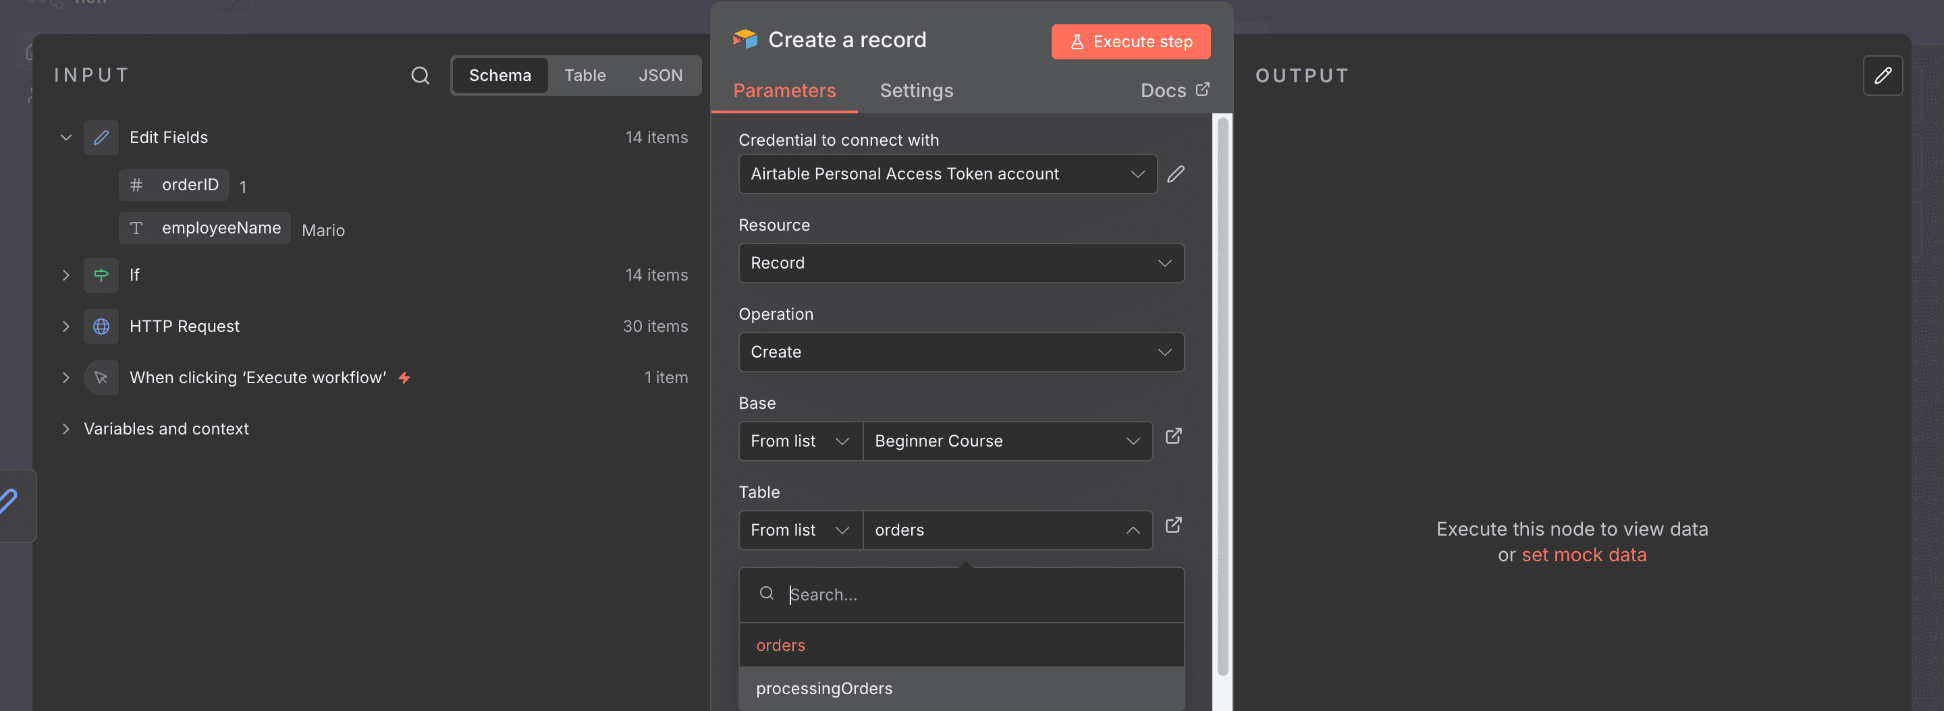Click the manual trigger cursor icon

[101, 378]
